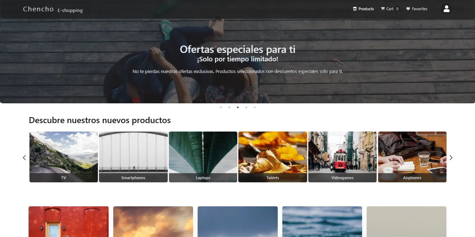This screenshot has height=237, width=475.
Task: Click 'Descubre nuestros nuevos productos' heading
Action: pos(100,120)
